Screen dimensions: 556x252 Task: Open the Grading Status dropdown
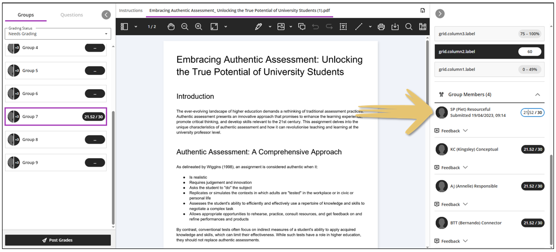coord(57,34)
